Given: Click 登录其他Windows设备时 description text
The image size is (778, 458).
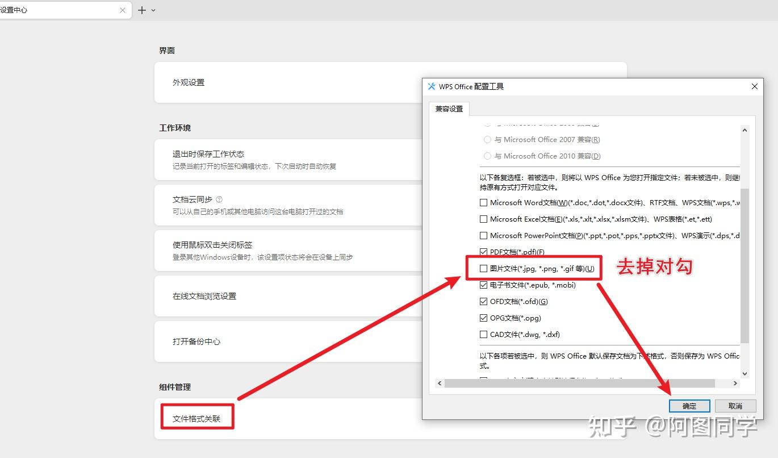Looking at the screenshot, I should (263, 257).
